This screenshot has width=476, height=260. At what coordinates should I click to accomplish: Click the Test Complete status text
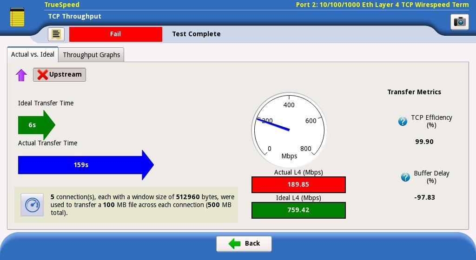click(197, 34)
